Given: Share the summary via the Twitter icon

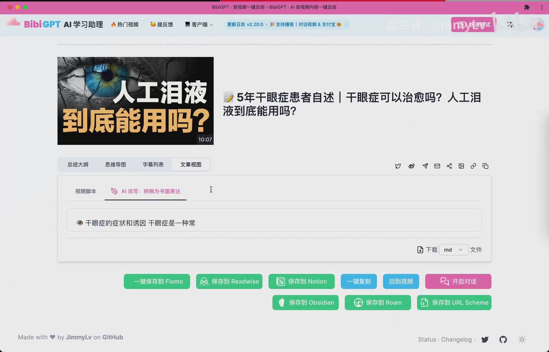Looking at the screenshot, I should point(398,166).
